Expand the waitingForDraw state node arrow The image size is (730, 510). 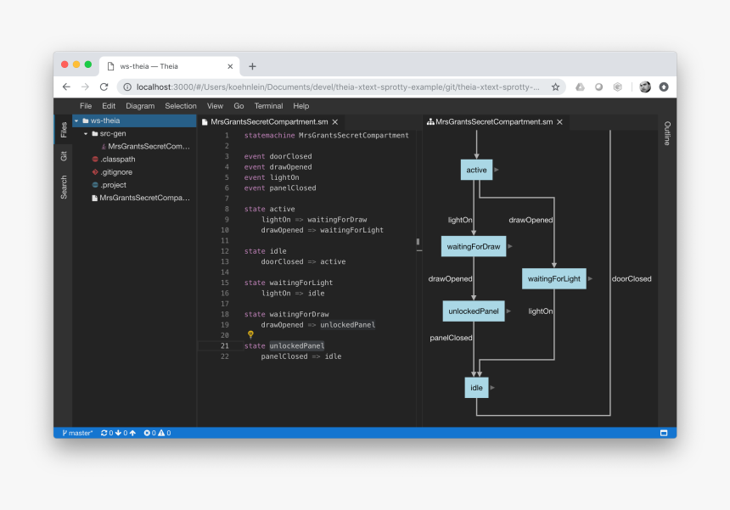(x=513, y=247)
